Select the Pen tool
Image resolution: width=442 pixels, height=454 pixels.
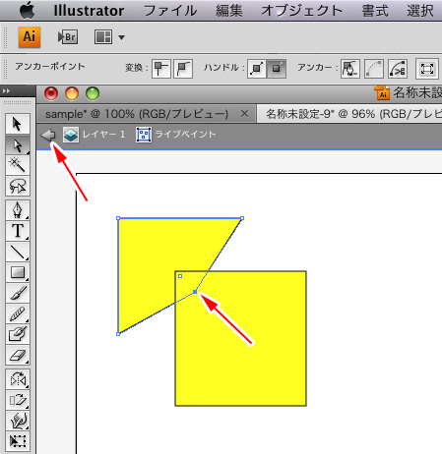pos(18,210)
